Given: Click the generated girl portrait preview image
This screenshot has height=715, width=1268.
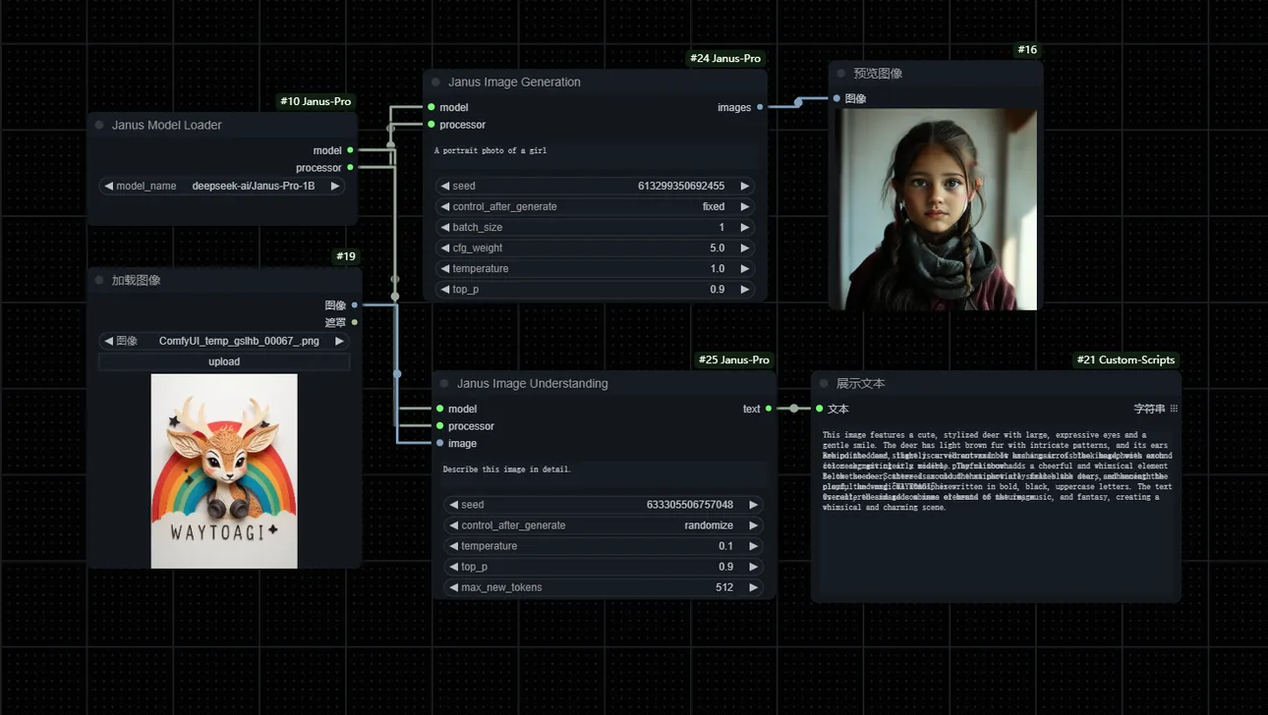Looking at the screenshot, I should point(937,209).
